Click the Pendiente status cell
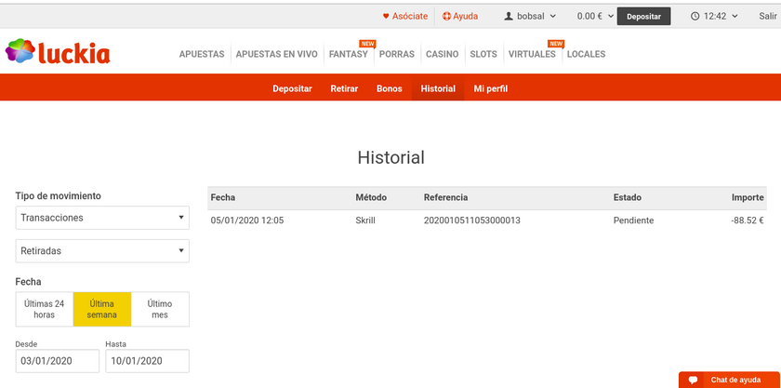 (x=633, y=221)
